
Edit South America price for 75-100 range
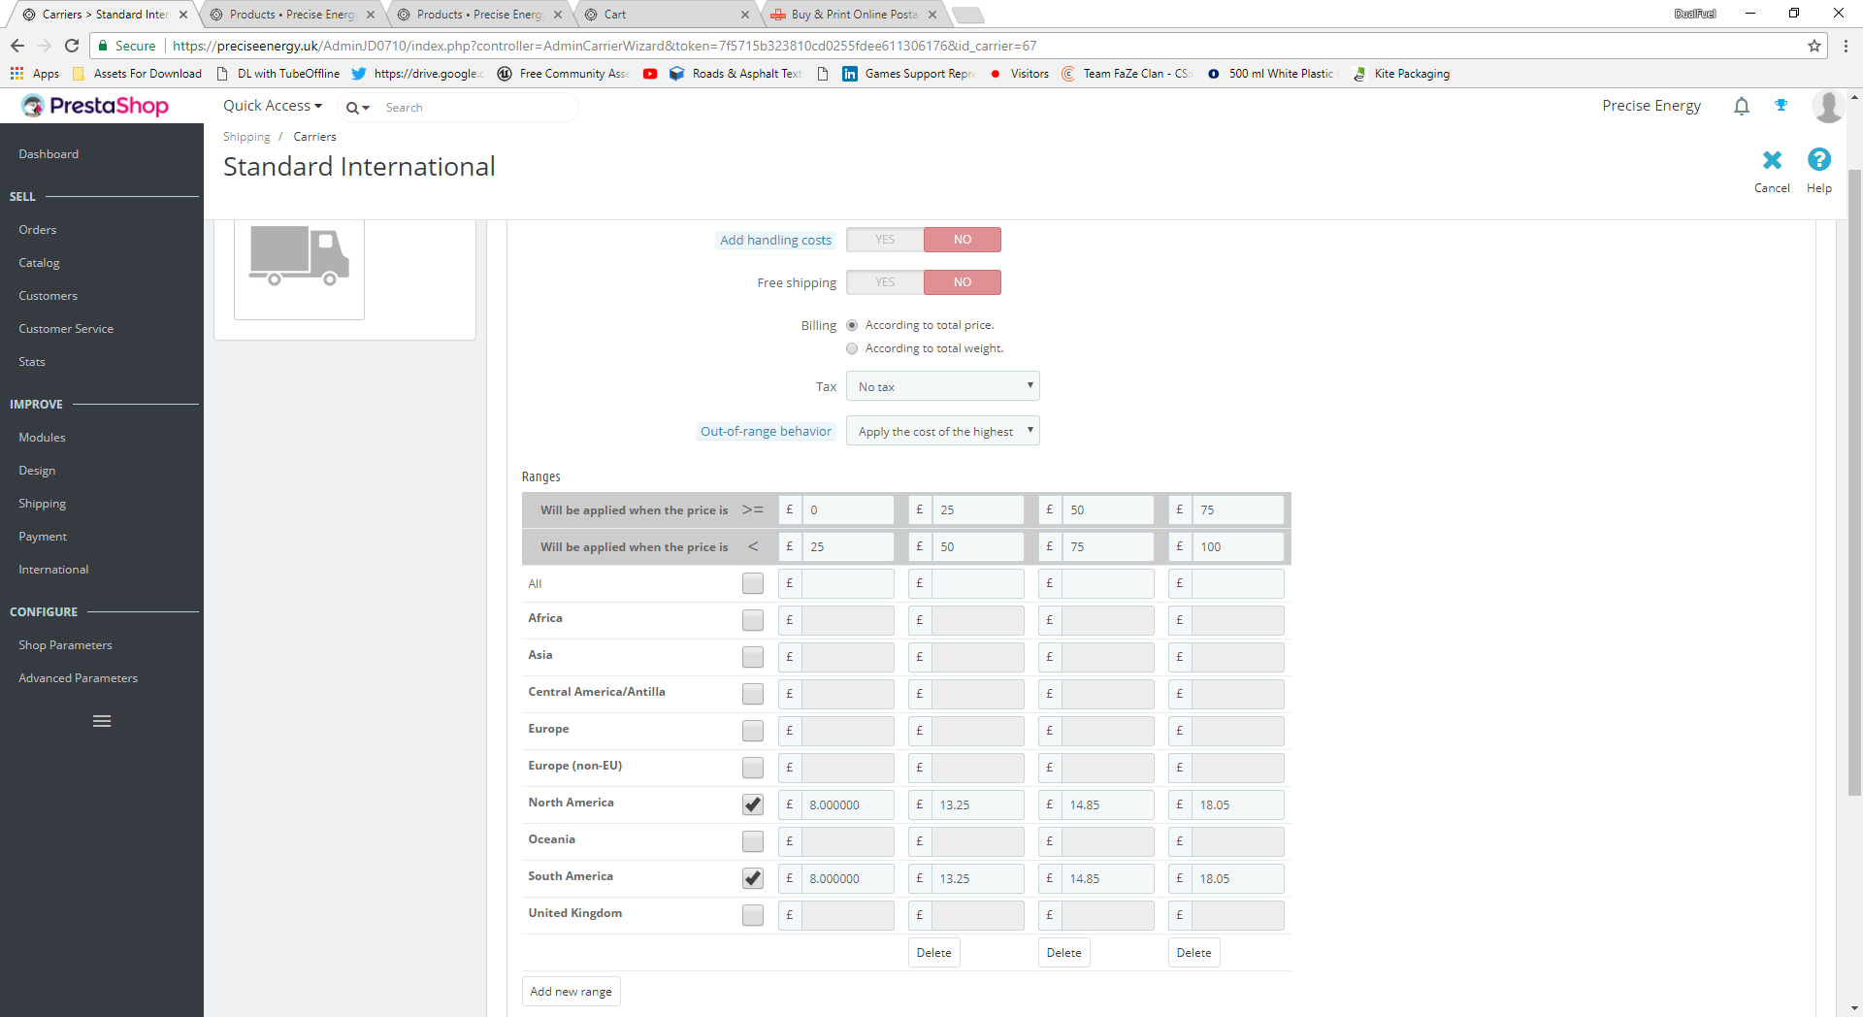pos(1237,878)
